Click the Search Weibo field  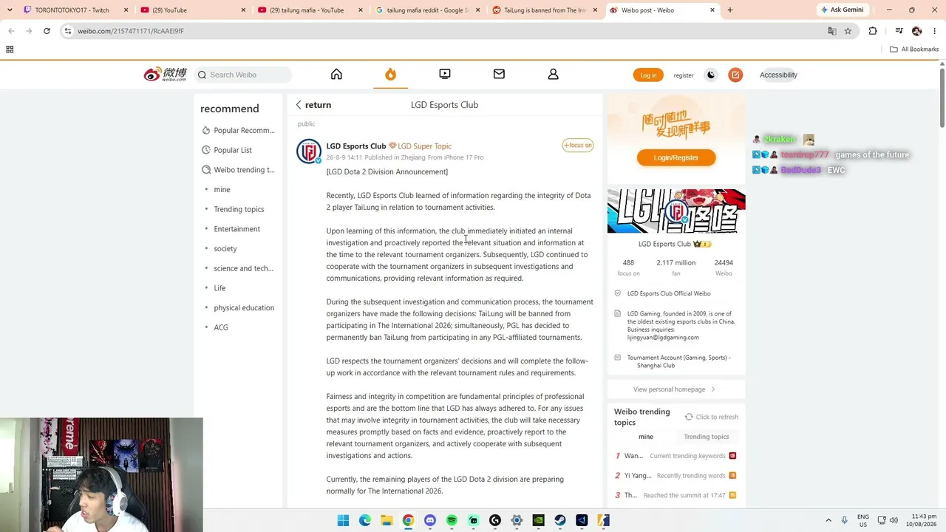[x=244, y=75]
